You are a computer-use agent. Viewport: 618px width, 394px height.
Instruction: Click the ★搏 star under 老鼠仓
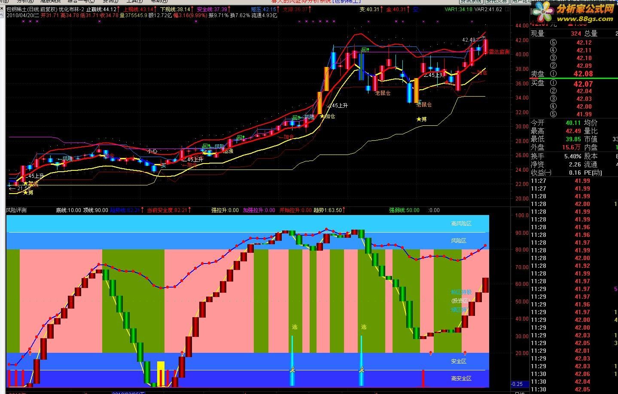pyautogui.click(x=421, y=119)
